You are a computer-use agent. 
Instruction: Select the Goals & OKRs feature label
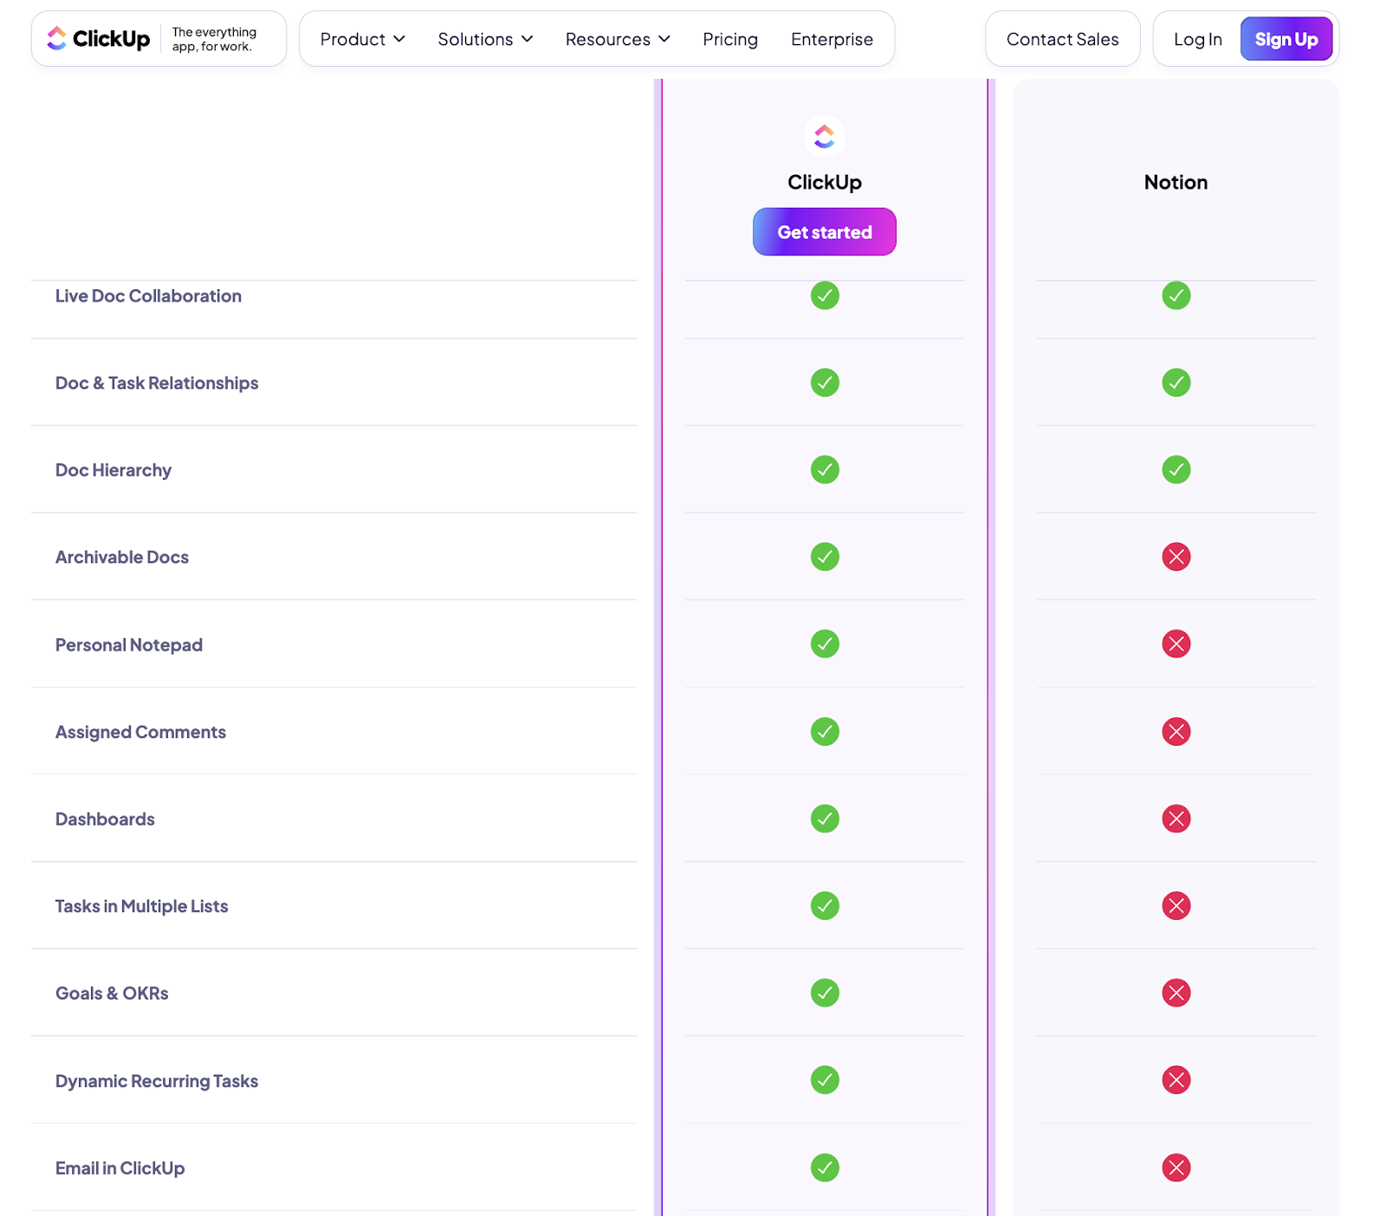(x=112, y=993)
